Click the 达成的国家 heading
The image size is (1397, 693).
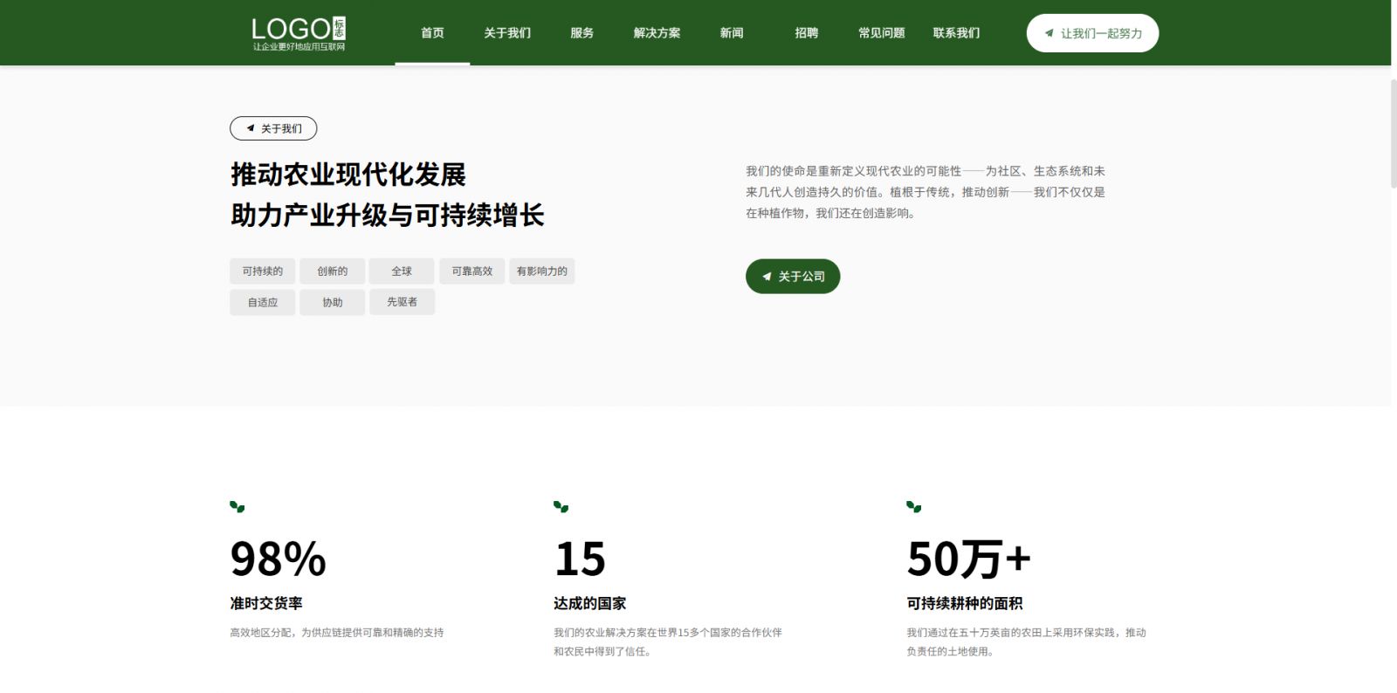(589, 603)
